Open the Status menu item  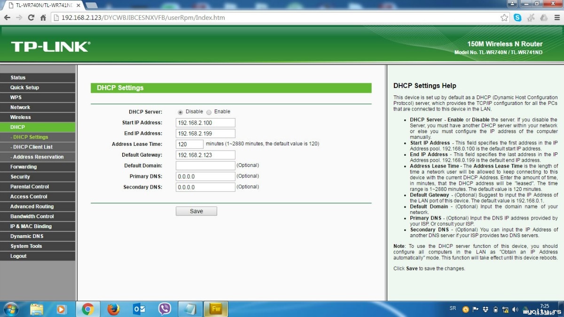click(x=38, y=78)
